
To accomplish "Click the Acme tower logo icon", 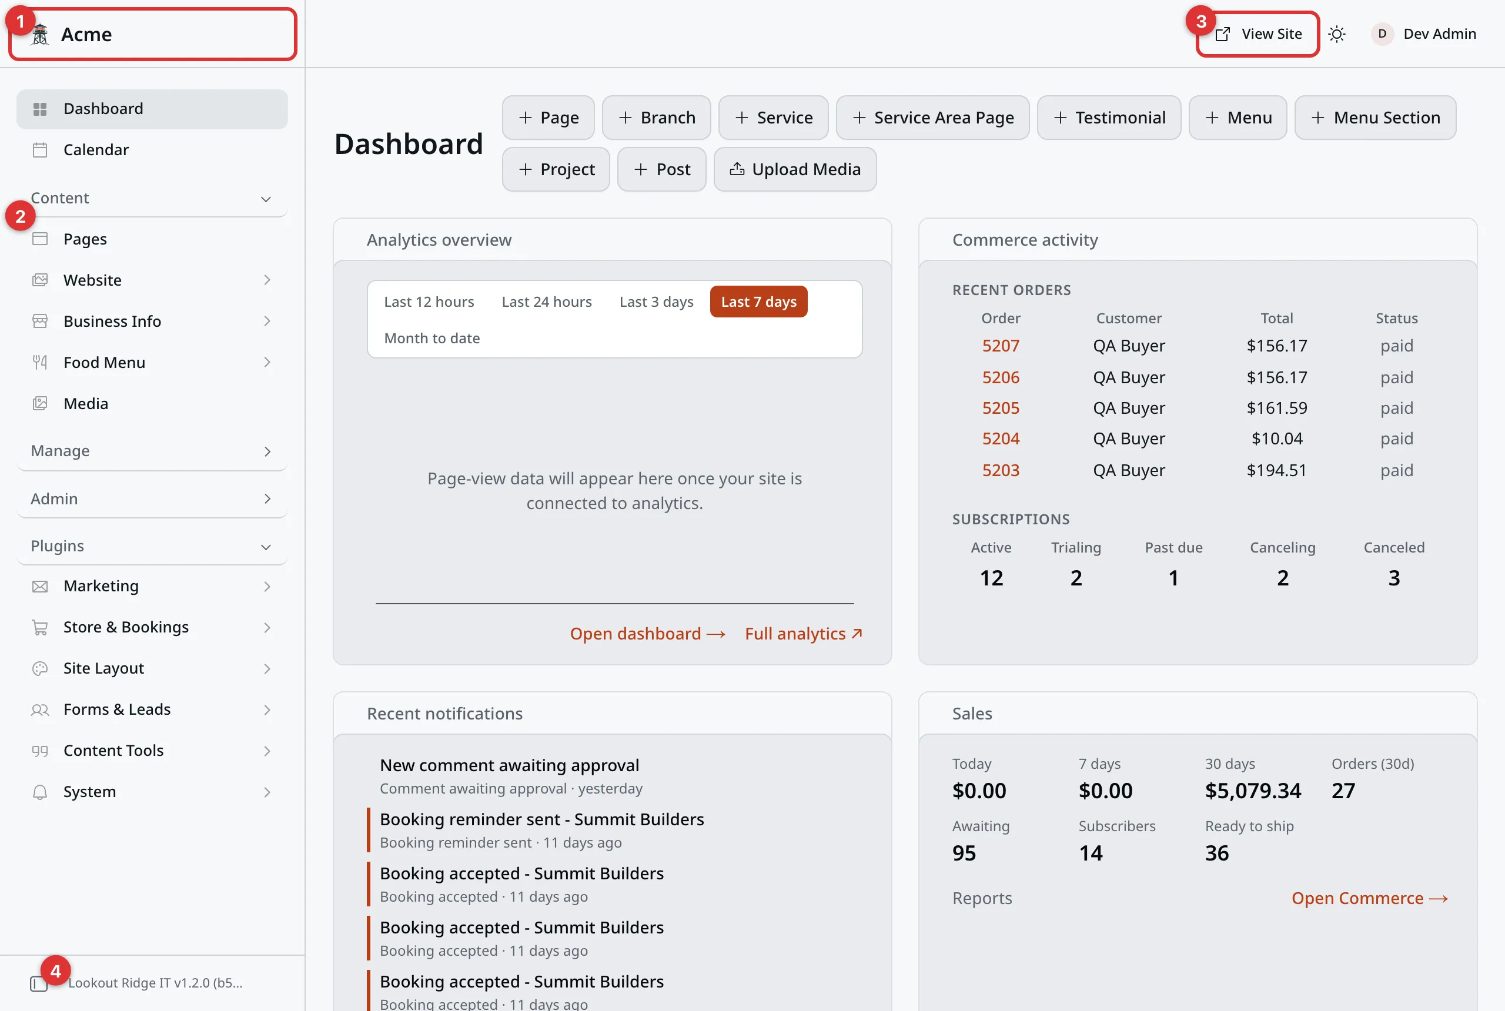I will [40, 34].
